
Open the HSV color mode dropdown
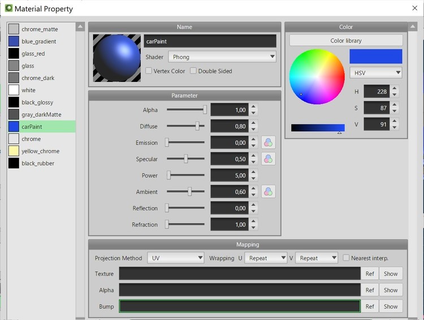[x=375, y=73]
